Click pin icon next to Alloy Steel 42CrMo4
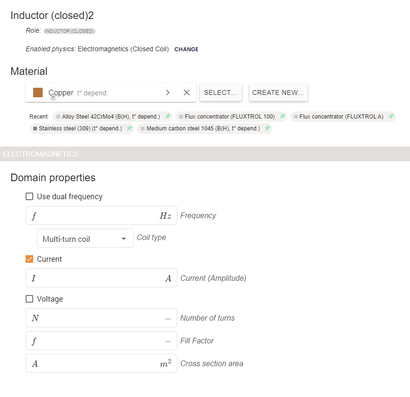The width and height of the screenshot is (410, 397). 167,117
